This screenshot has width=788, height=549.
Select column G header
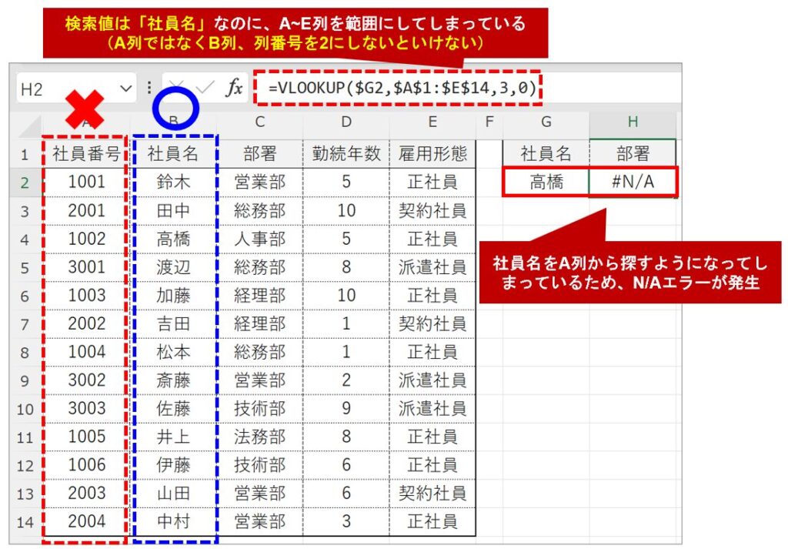point(546,122)
